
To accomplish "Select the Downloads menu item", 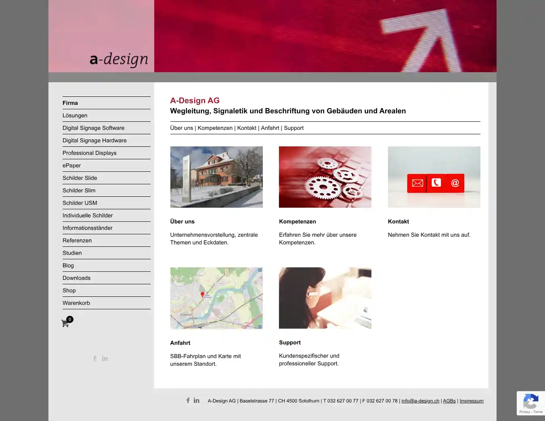I will [x=76, y=278].
